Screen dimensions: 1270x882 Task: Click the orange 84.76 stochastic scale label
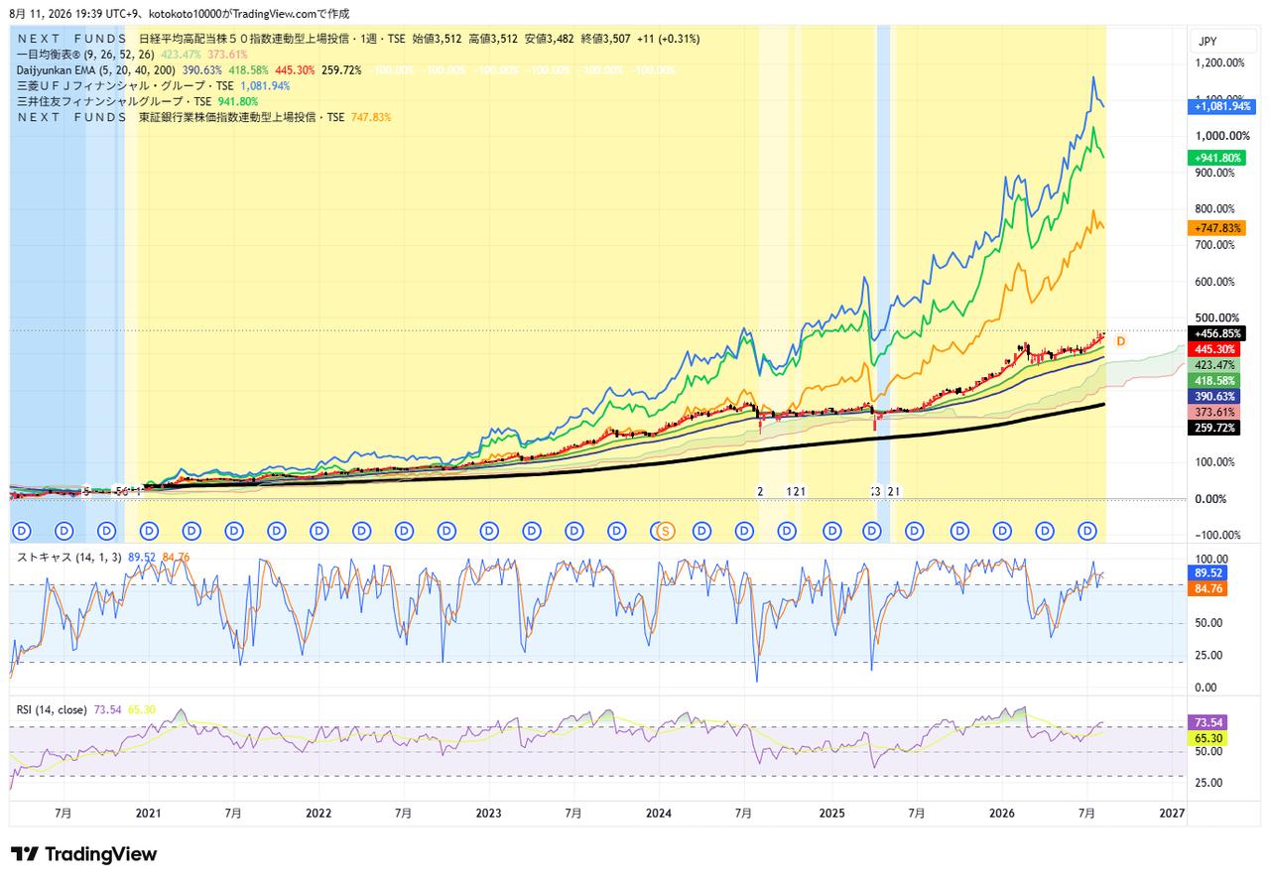click(x=1208, y=588)
